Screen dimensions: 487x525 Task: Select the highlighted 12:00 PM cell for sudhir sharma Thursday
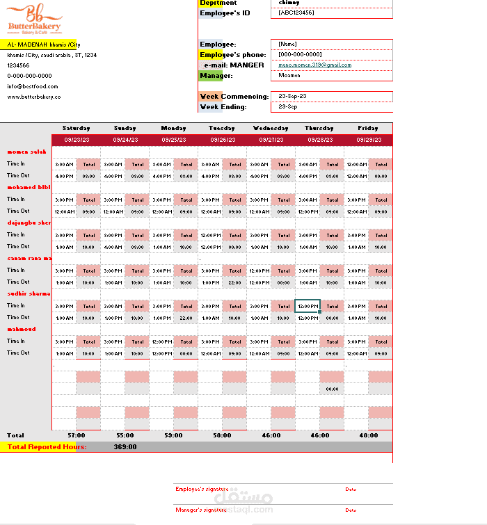[308, 306]
